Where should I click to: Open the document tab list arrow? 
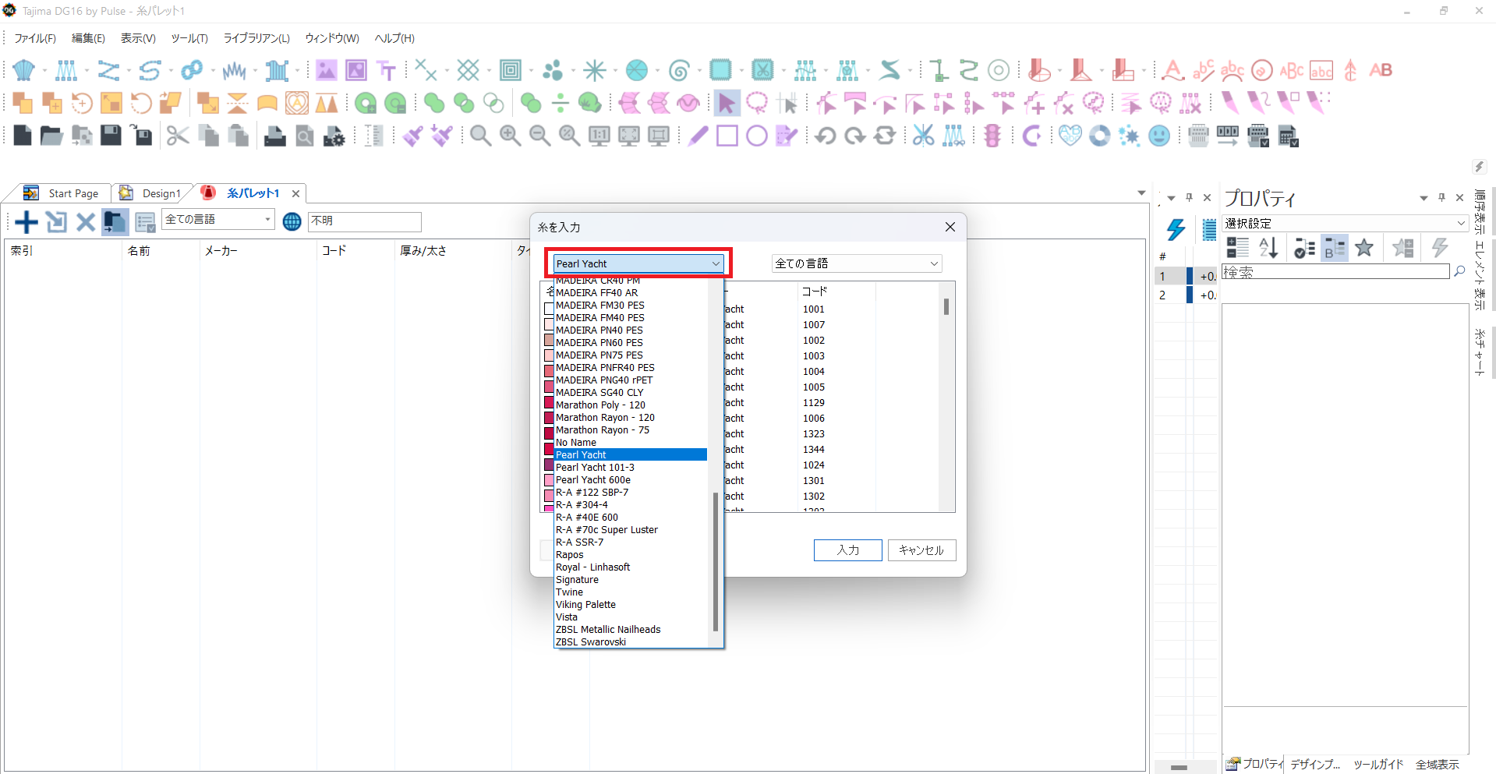[1141, 193]
